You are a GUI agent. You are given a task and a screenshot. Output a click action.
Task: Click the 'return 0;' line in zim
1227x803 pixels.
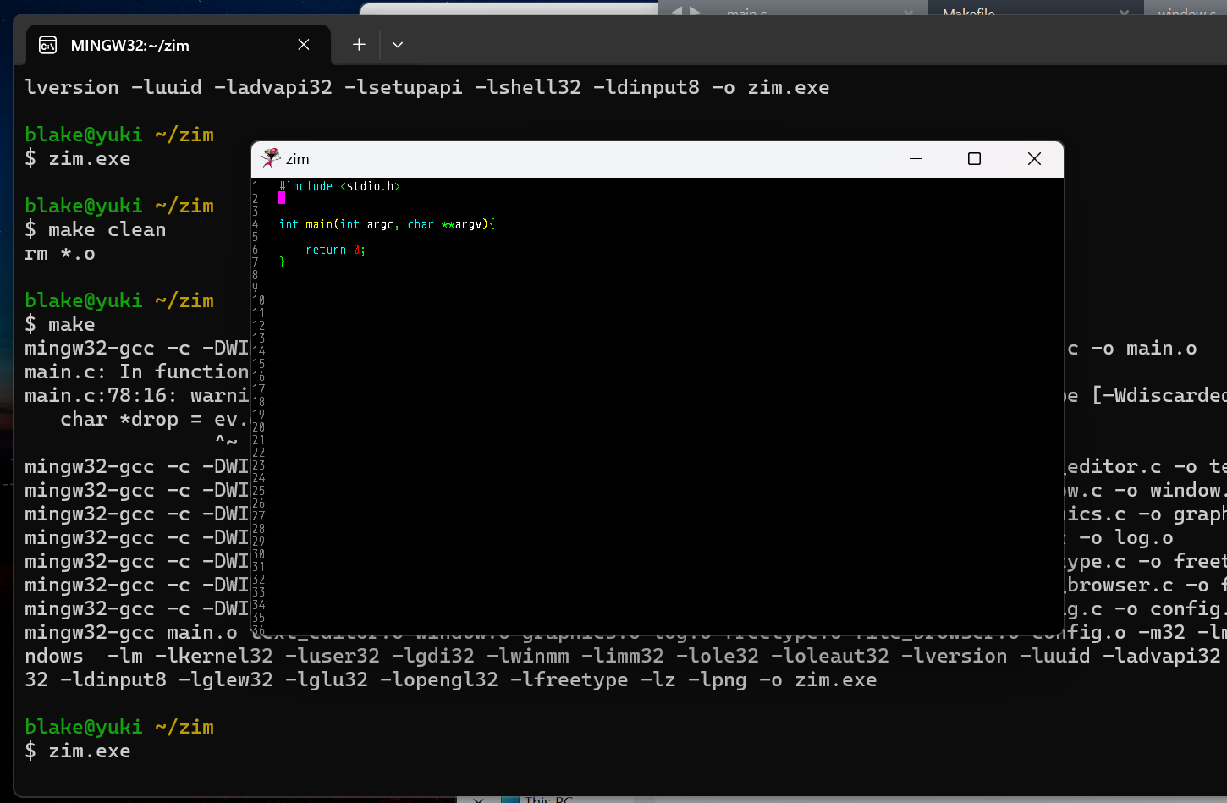point(335,250)
